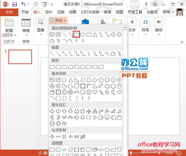
Task: Switch to the 视图 tab
Action: (x=119, y=12)
